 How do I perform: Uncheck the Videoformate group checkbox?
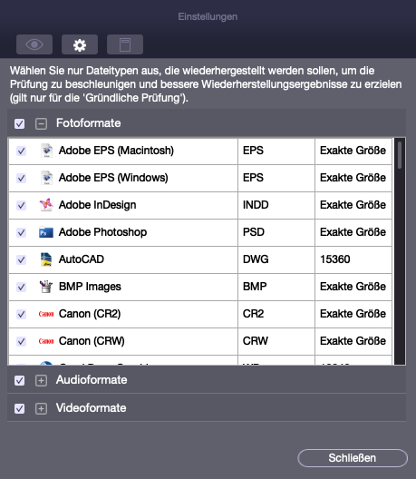(20, 408)
